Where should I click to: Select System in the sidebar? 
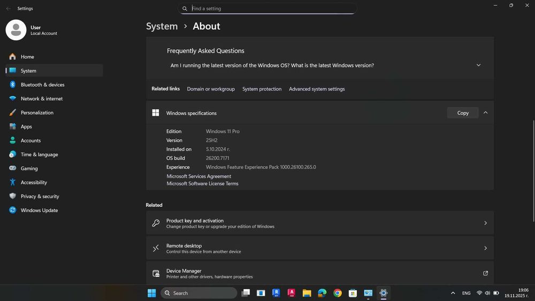point(54,71)
